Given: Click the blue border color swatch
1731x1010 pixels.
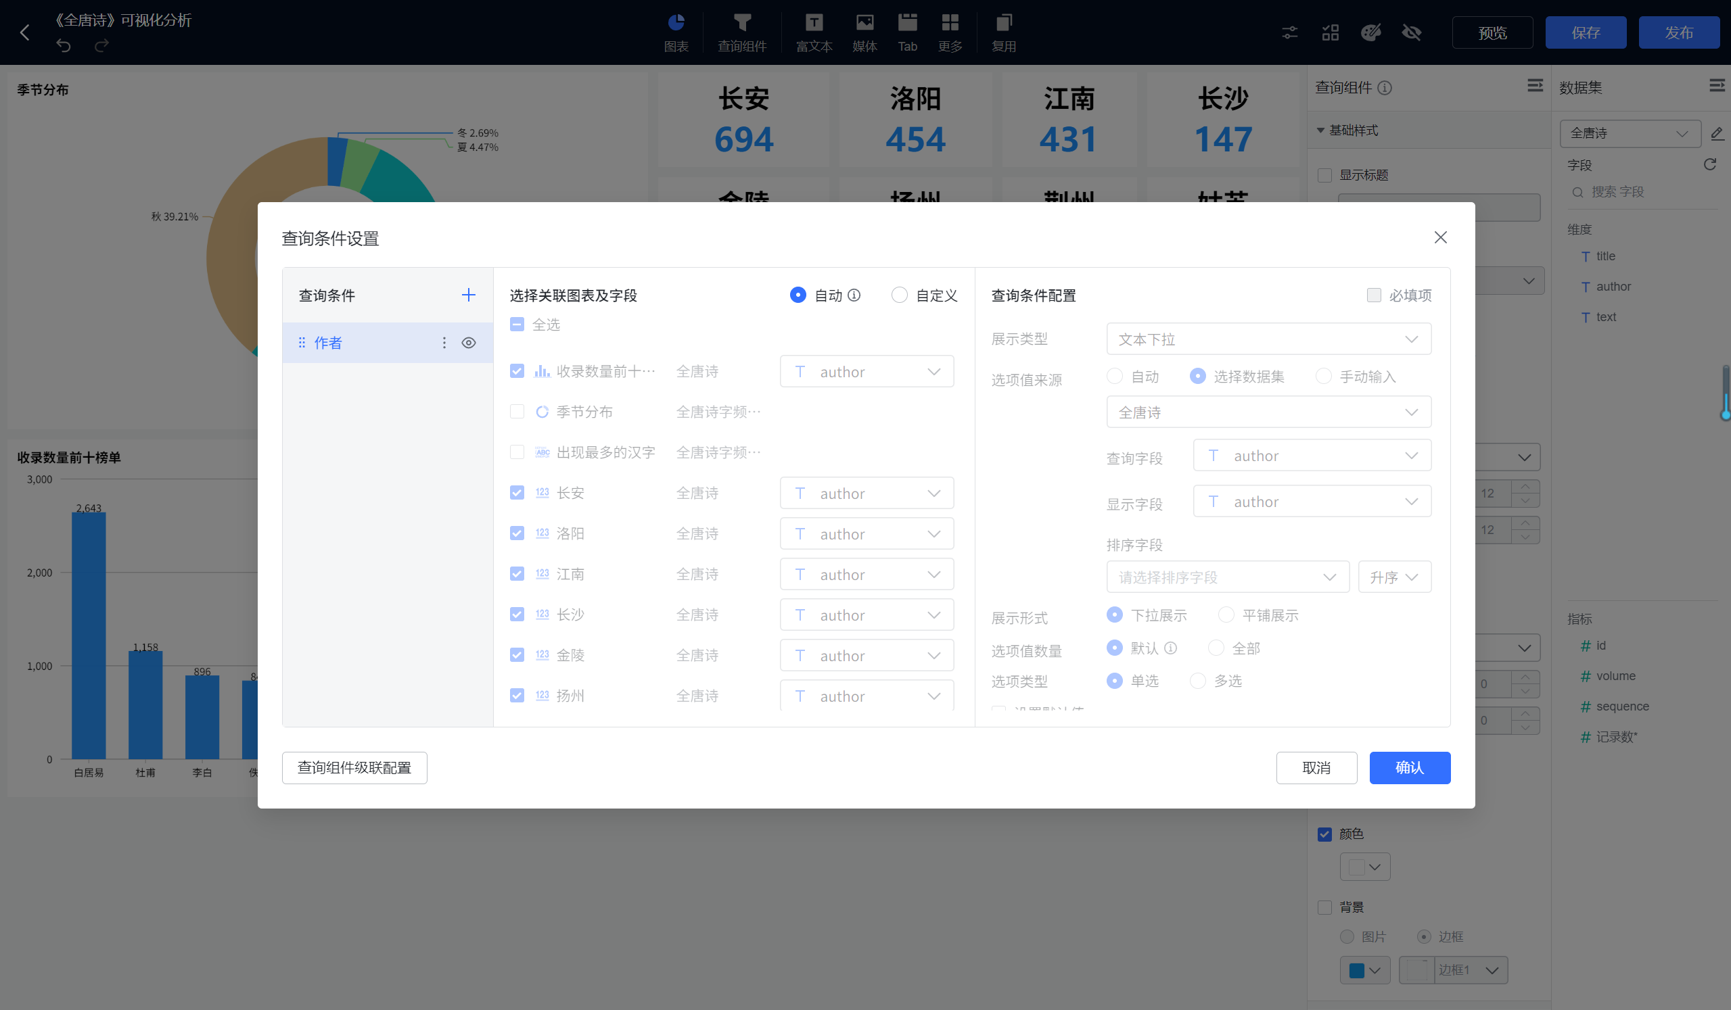Looking at the screenshot, I should (x=1358, y=970).
